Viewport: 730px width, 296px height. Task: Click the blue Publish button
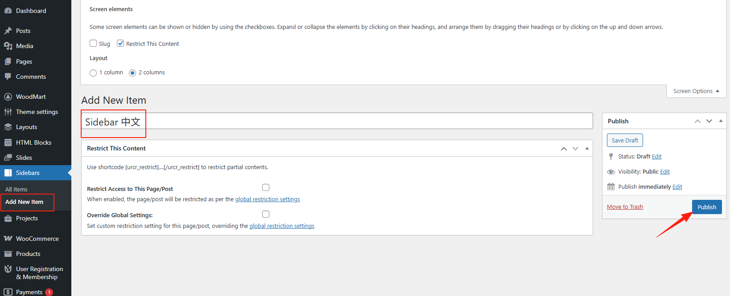(707, 207)
